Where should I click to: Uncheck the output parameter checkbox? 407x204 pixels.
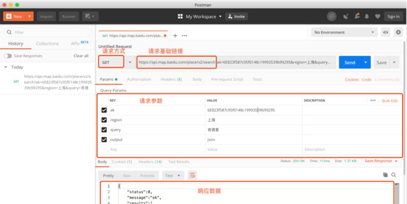104,140
